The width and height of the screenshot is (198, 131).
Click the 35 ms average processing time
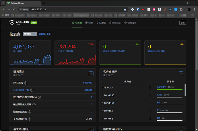pyautogui.click(x=89, y=119)
